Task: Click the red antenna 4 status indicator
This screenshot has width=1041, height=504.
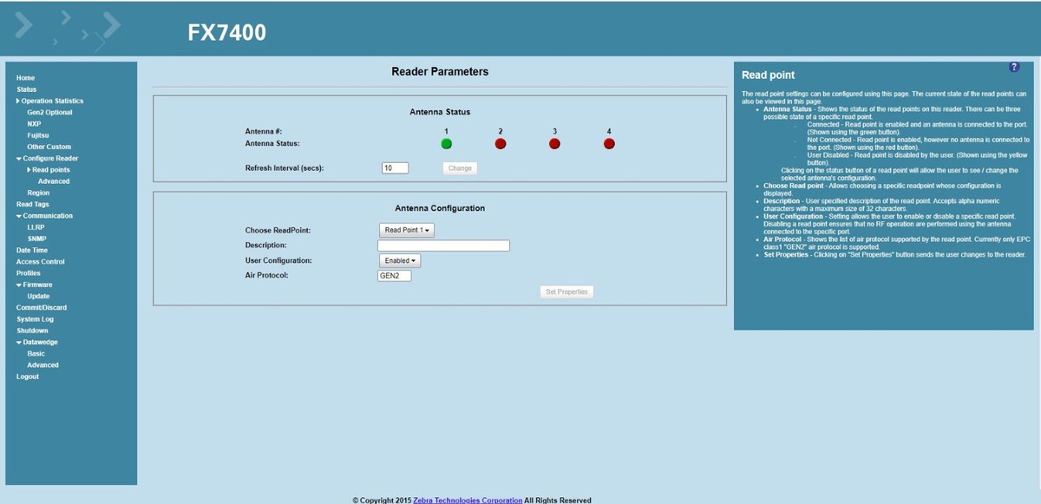Action: click(609, 144)
